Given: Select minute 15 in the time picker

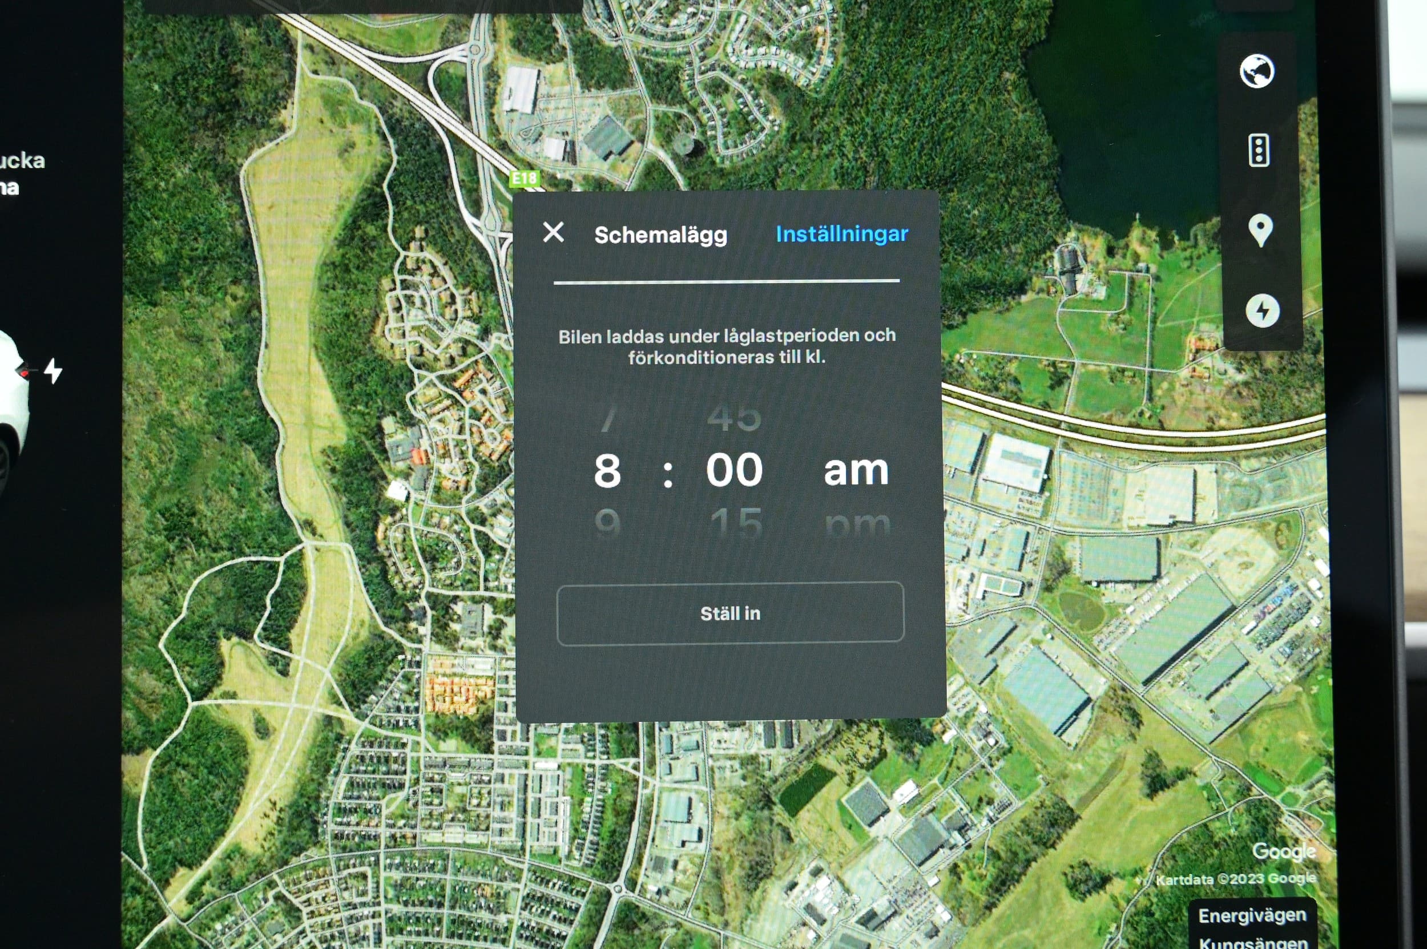Looking at the screenshot, I should [x=736, y=523].
